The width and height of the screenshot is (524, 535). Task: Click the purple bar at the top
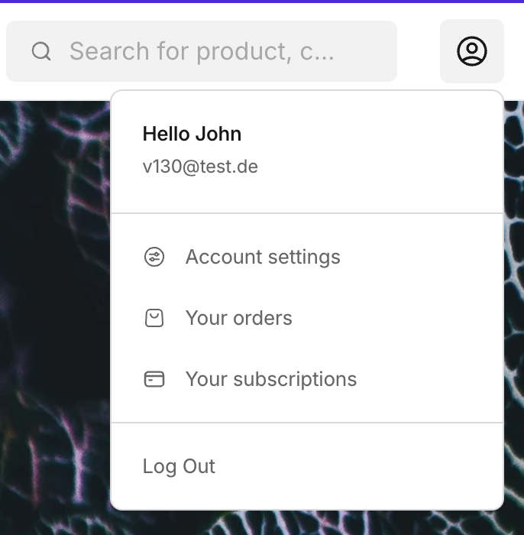(x=262, y=2)
